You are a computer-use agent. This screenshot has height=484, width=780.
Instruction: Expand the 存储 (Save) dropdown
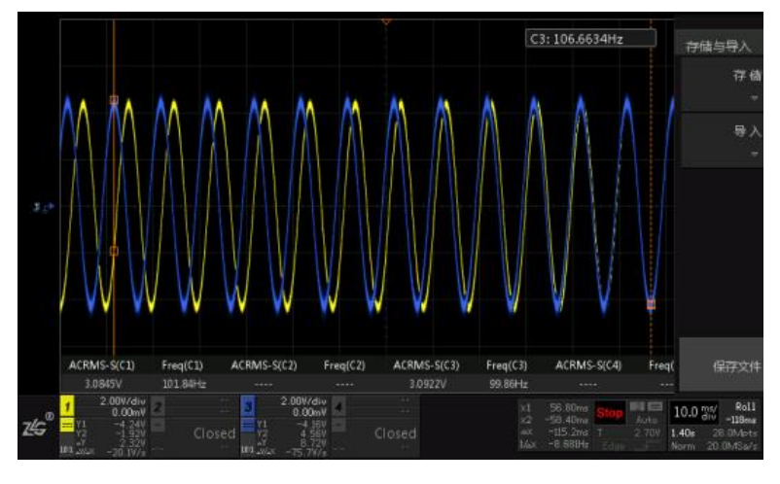727,87
